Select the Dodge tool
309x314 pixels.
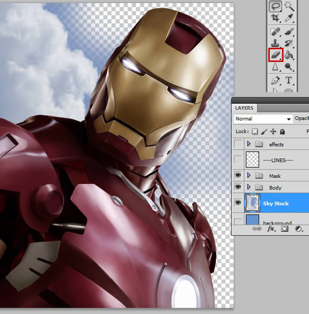click(289, 67)
